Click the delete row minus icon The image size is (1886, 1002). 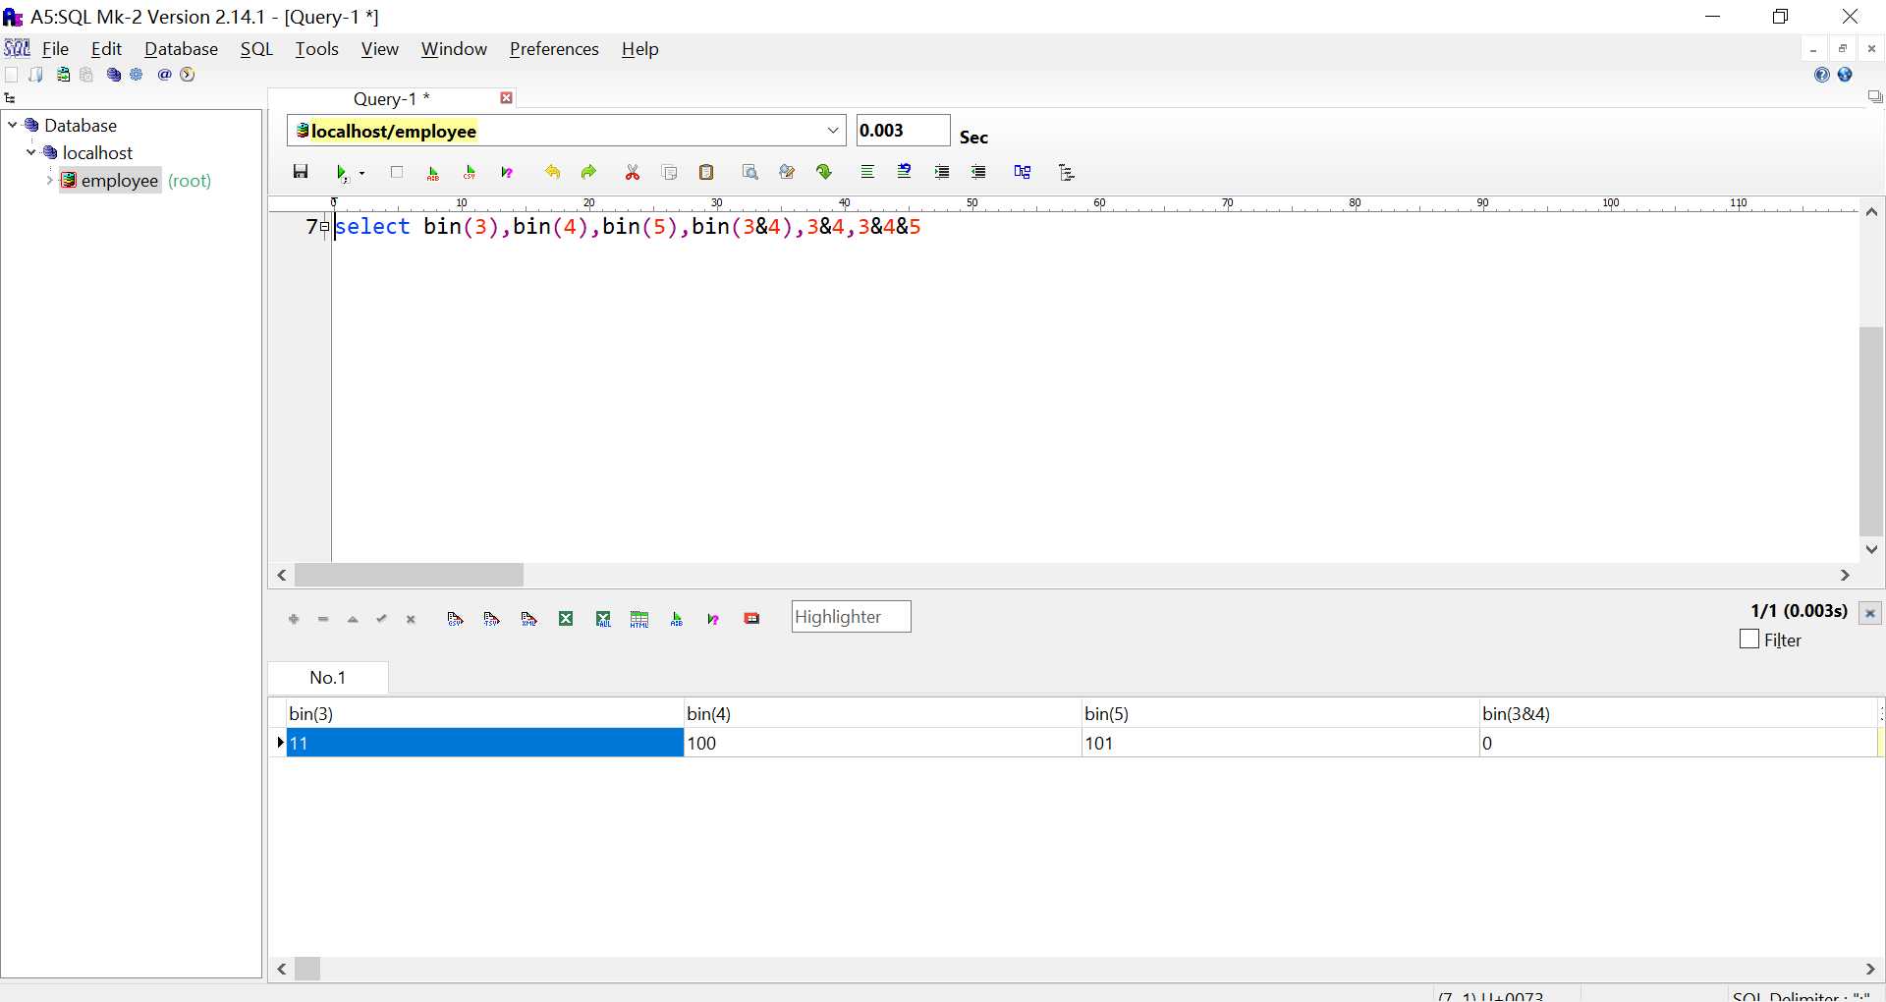pyautogui.click(x=323, y=619)
